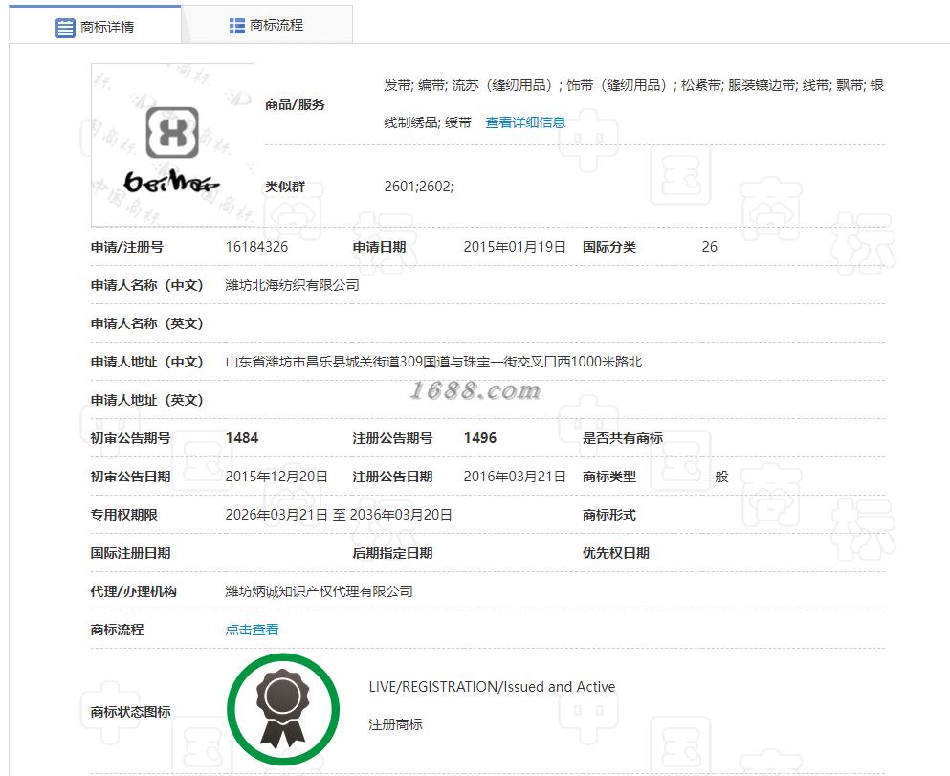This screenshot has width=950, height=776.
Task: Click the 商标形式 label
Action: [608, 515]
